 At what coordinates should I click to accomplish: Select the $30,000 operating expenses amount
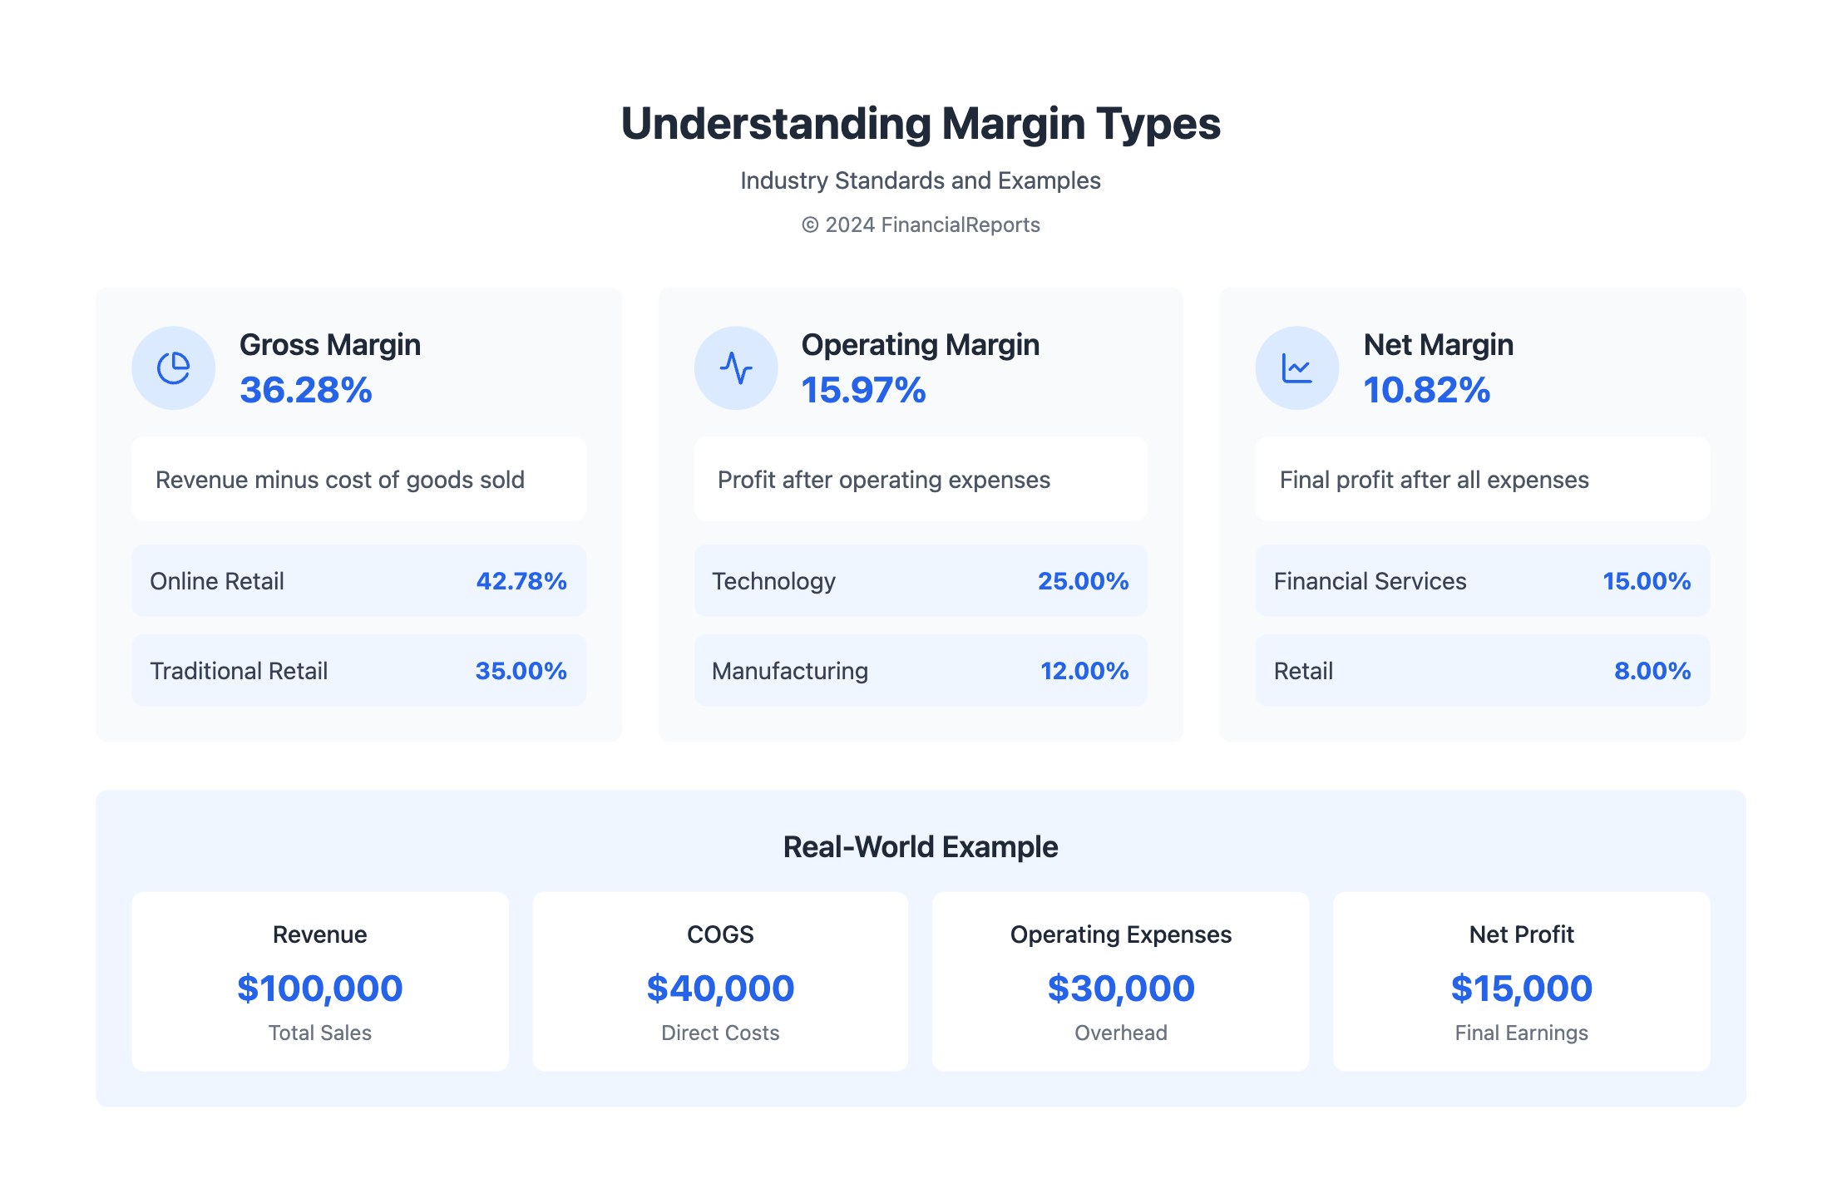1121,989
